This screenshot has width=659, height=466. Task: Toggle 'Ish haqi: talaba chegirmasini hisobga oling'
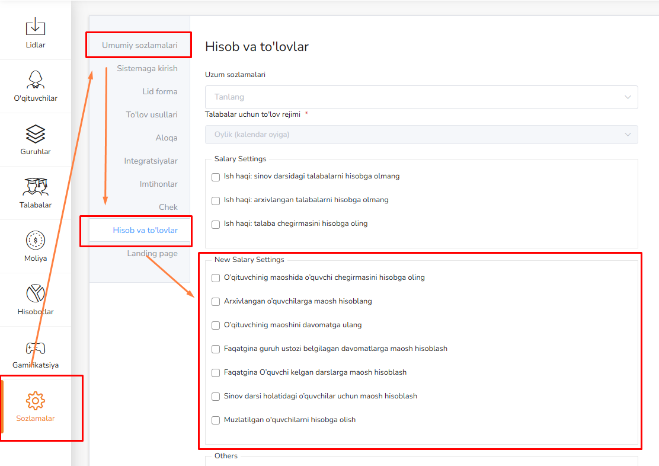[216, 224]
